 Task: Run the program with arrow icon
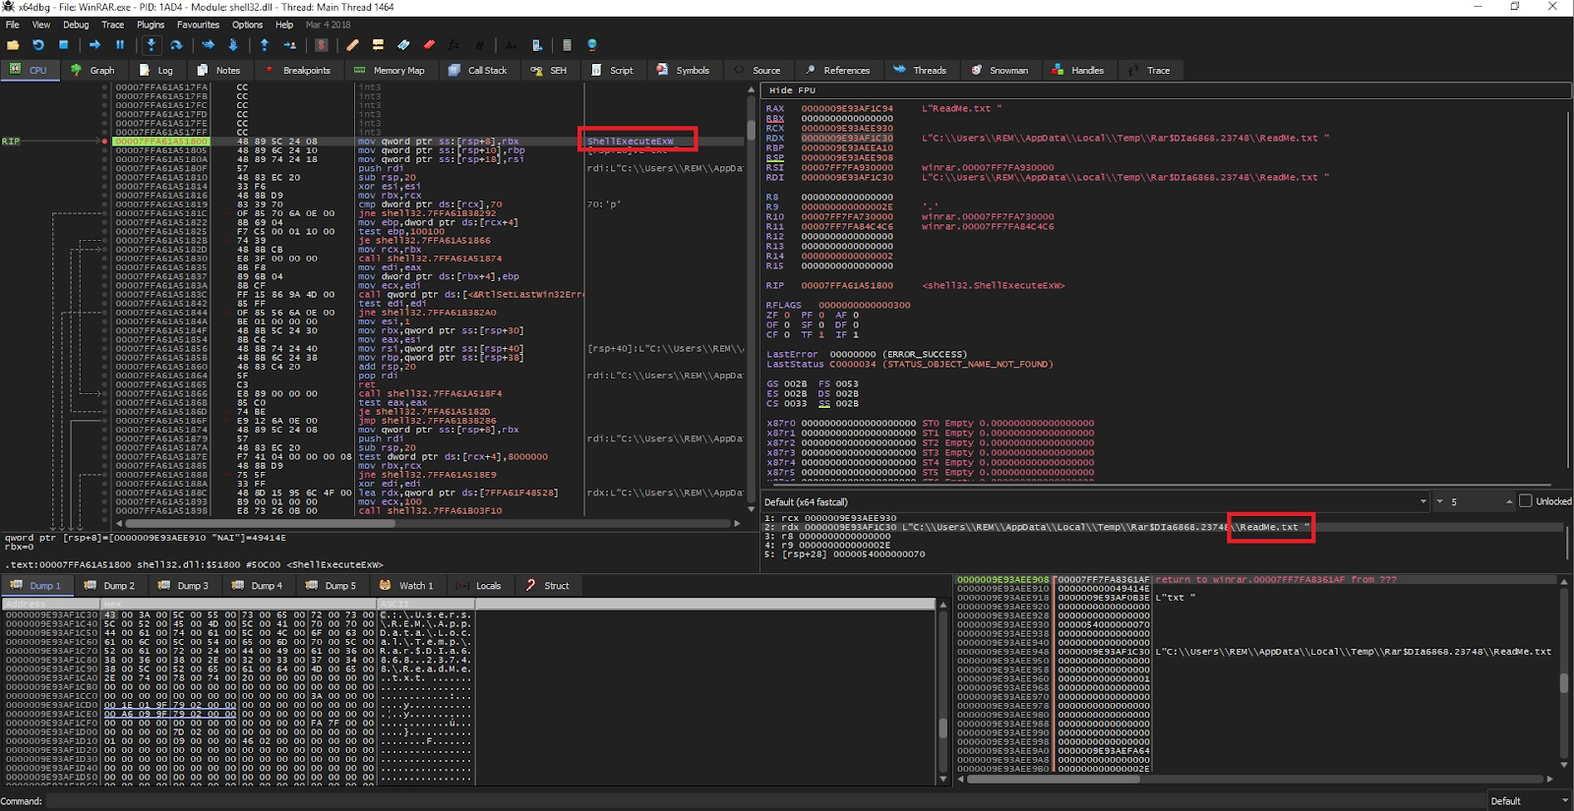tap(94, 45)
